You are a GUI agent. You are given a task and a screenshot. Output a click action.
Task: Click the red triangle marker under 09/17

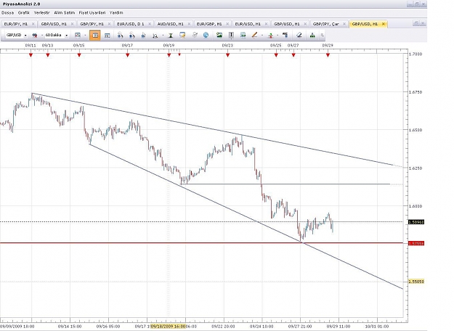(x=127, y=55)
